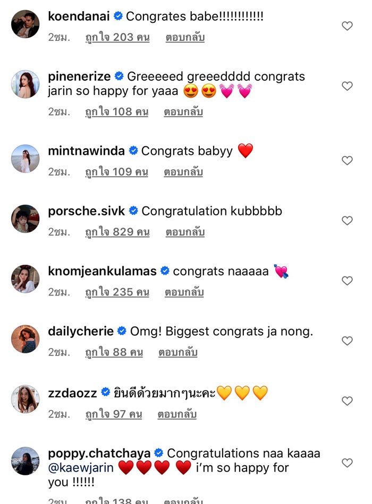The height and width of the screenshot is (504, 372).
Task: Open pinenerize's avatar
Action: pos(26,84)
